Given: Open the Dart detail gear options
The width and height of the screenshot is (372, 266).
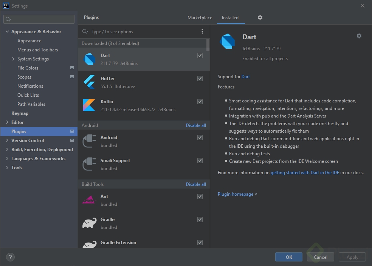Looking at the screenshot, I should pyautogui.click(x=359, y=36).
